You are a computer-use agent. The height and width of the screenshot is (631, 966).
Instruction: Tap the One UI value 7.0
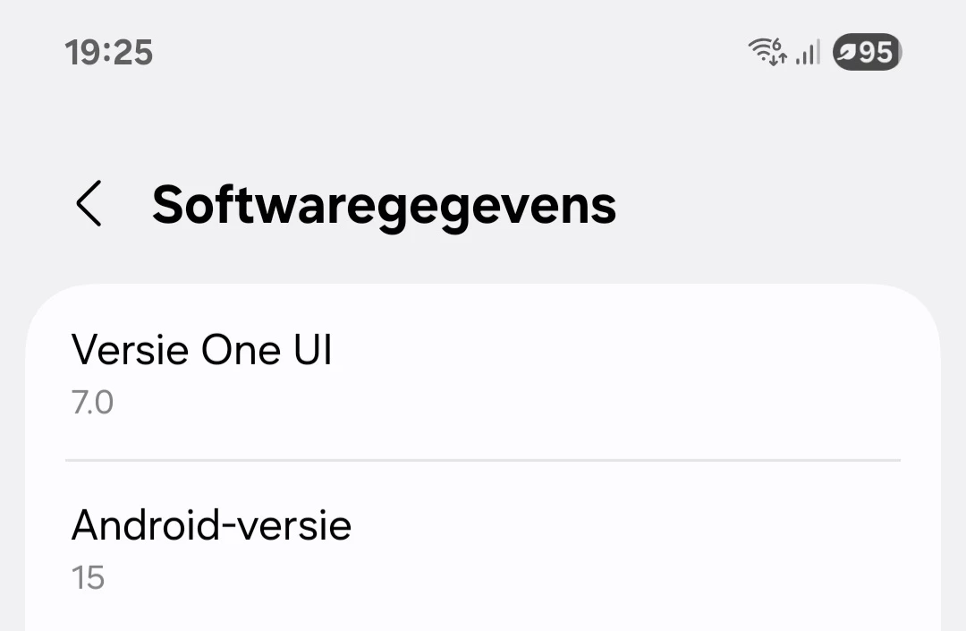tap(92, 403)
